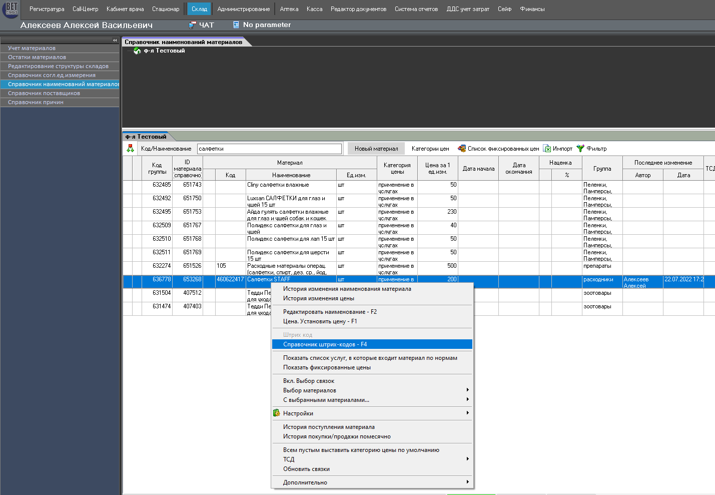The image size is (715, 495).
Task: Click the ф-л Тестовый tree node icon
Action: 137,51
